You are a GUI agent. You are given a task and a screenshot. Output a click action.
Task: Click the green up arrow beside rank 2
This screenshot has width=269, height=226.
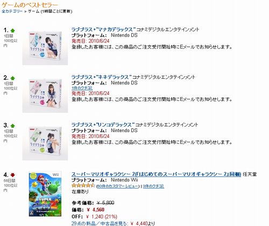pos(12,78)
